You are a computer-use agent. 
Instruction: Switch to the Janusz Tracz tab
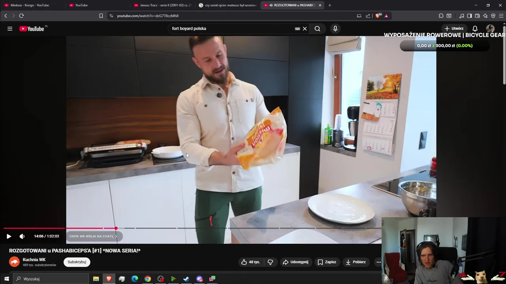[162, 5]
